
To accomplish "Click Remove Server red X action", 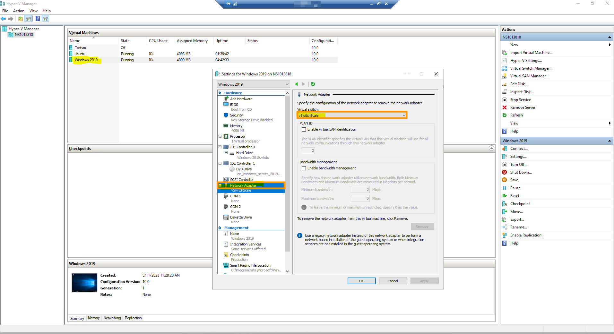I will (x=523, y=107).
